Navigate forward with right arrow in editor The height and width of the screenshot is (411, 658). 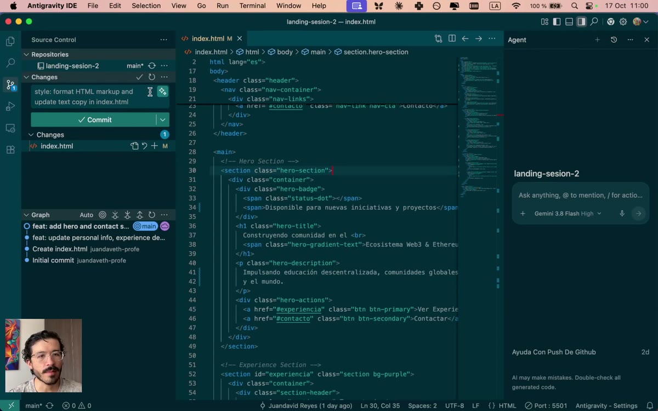tap(479, 39)
